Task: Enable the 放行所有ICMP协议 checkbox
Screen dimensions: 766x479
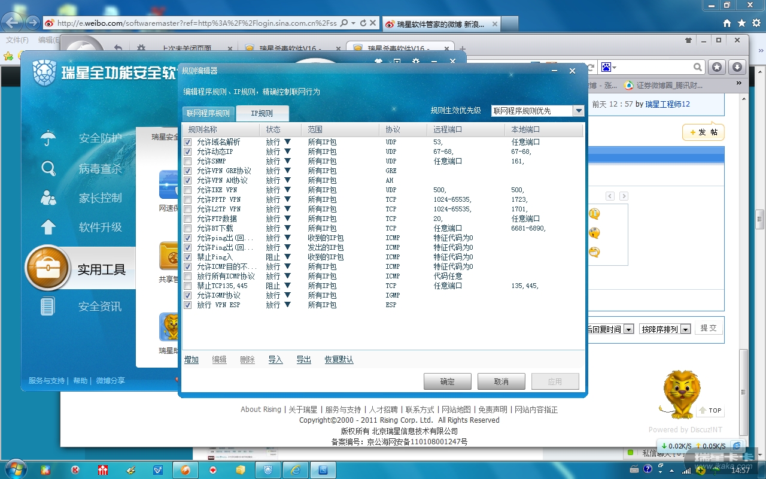Action: tap(188, 277)
